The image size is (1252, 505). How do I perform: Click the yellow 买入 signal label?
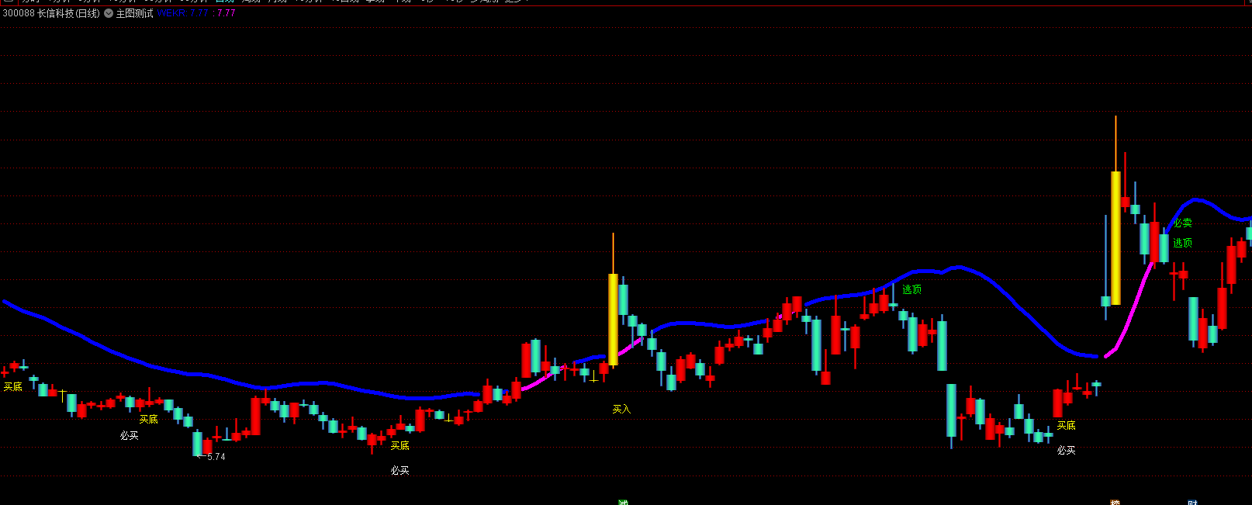point(621,410)
